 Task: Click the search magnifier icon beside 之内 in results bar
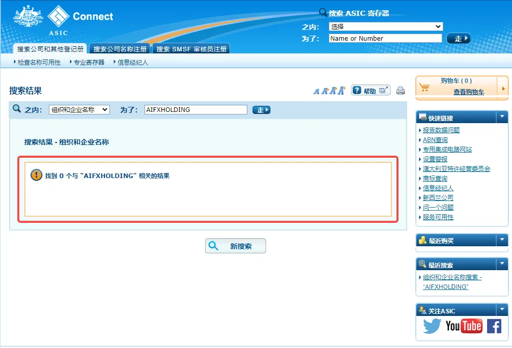[x=17, y=108]
